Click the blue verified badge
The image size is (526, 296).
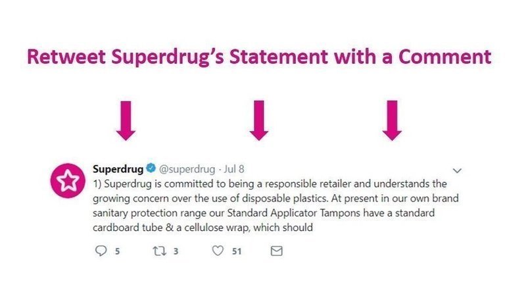click(x=150, y=168)
